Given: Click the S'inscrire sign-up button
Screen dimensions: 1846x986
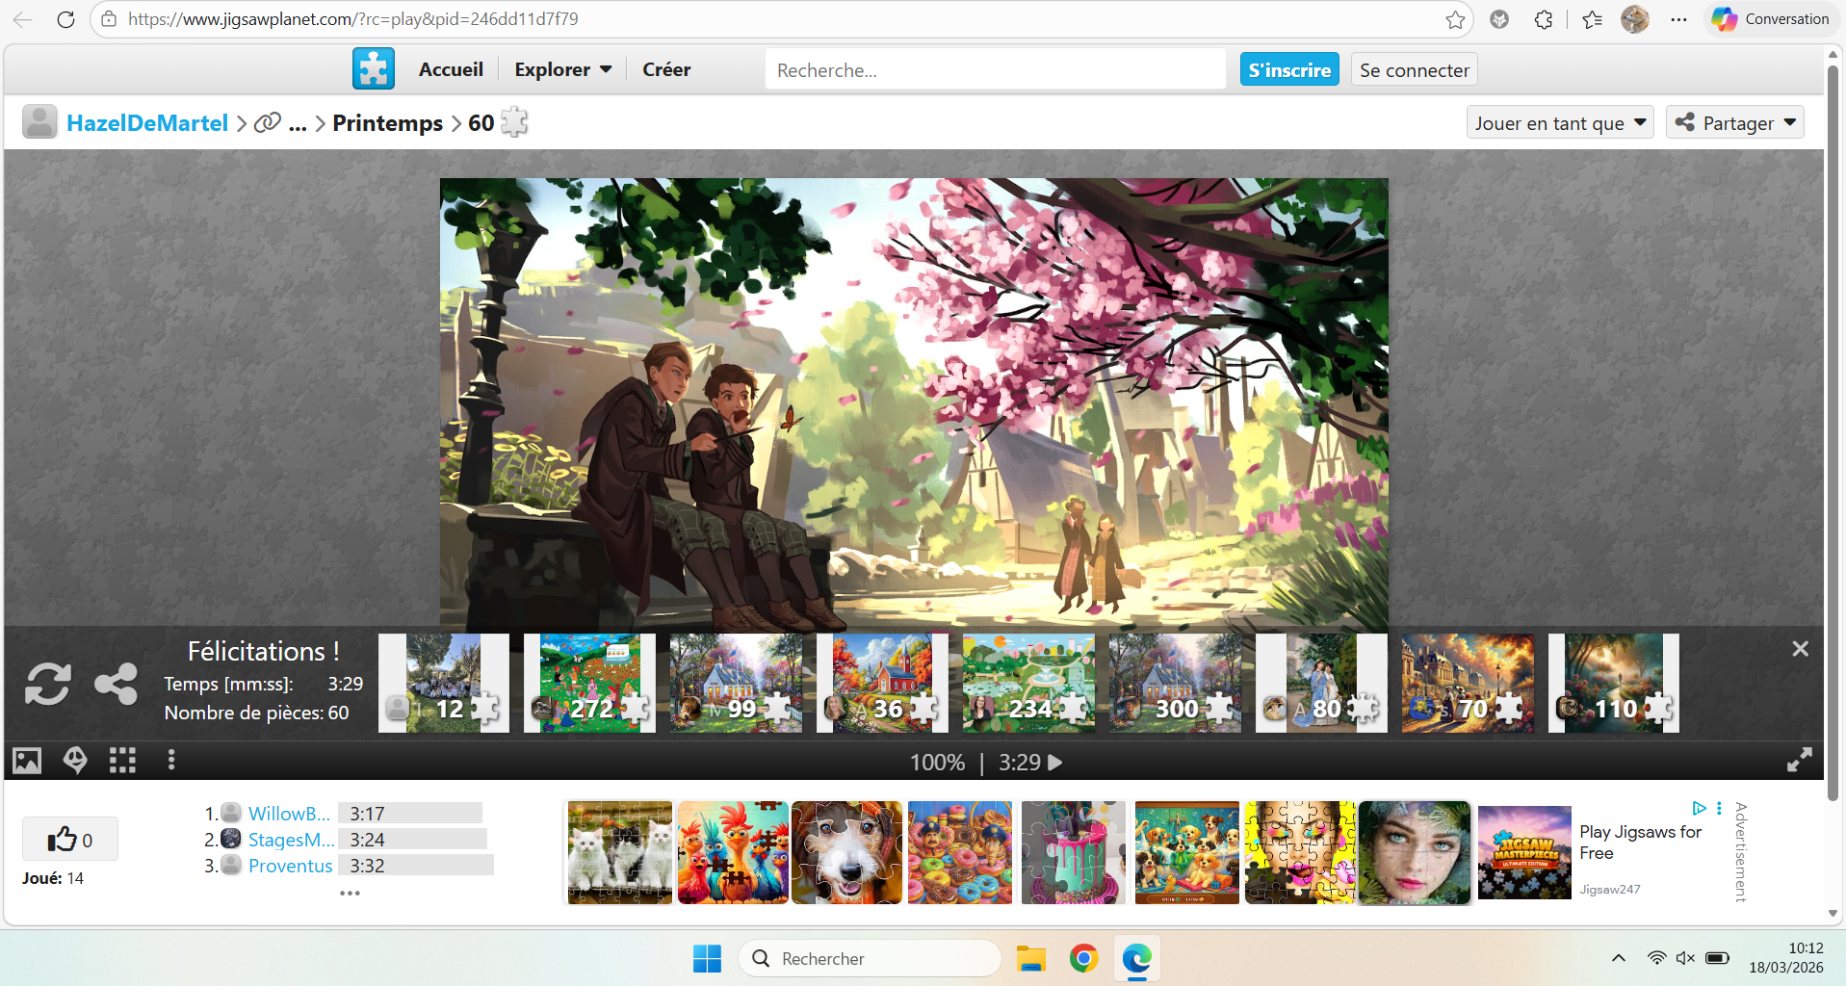Looking at the screenshot, I should 1289,69.
